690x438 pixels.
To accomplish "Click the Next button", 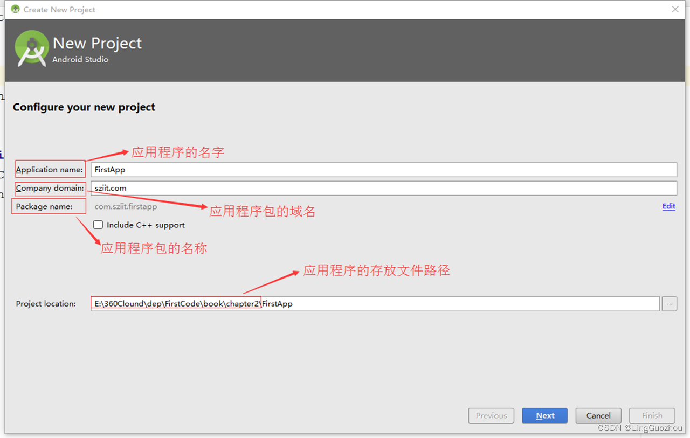I will 545,416.
